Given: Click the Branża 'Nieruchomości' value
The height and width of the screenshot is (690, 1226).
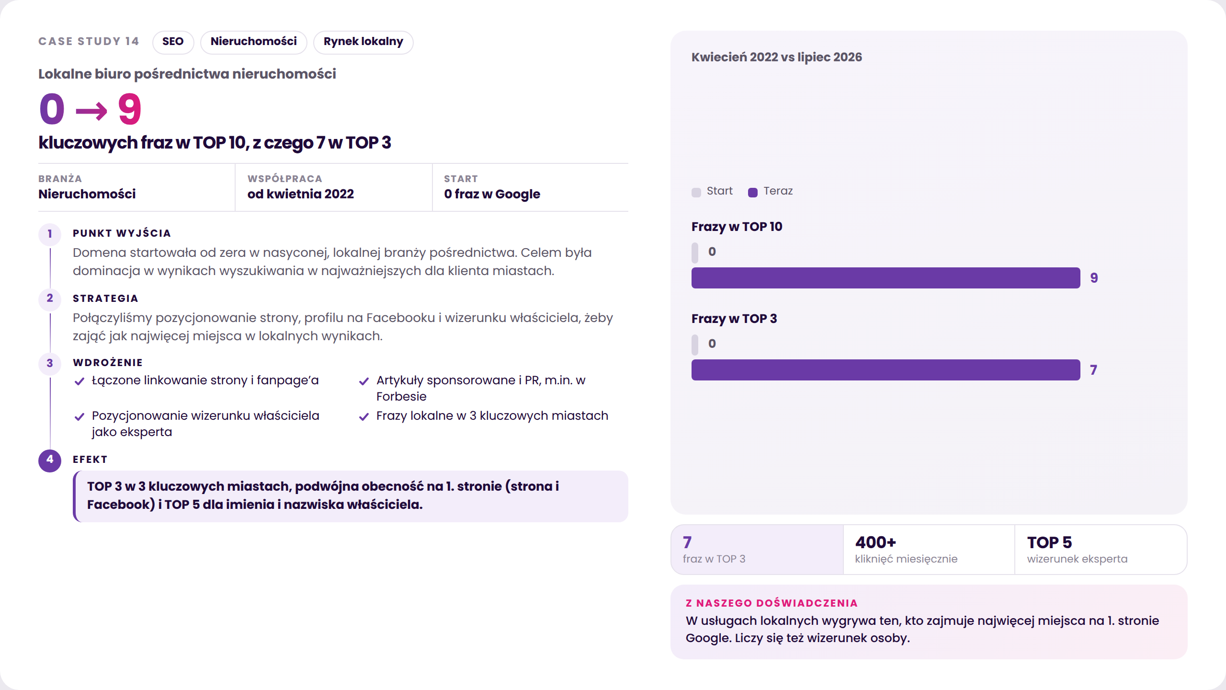Looking at the screenshot, I should [x=87, y=194].
